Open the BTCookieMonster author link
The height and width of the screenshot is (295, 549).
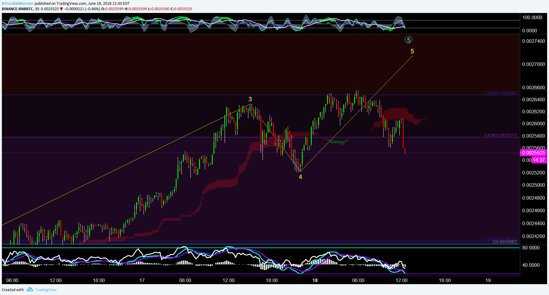coord(18,3)
